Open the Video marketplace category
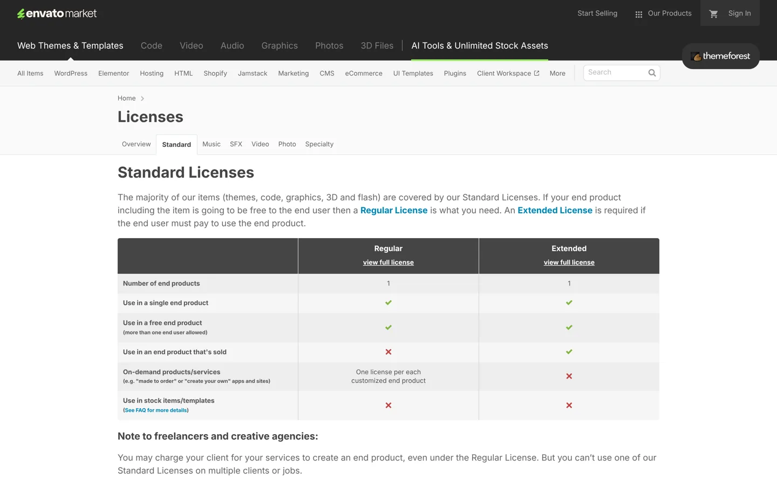Viewport: 777px width, 486px height. coord(192,46)
